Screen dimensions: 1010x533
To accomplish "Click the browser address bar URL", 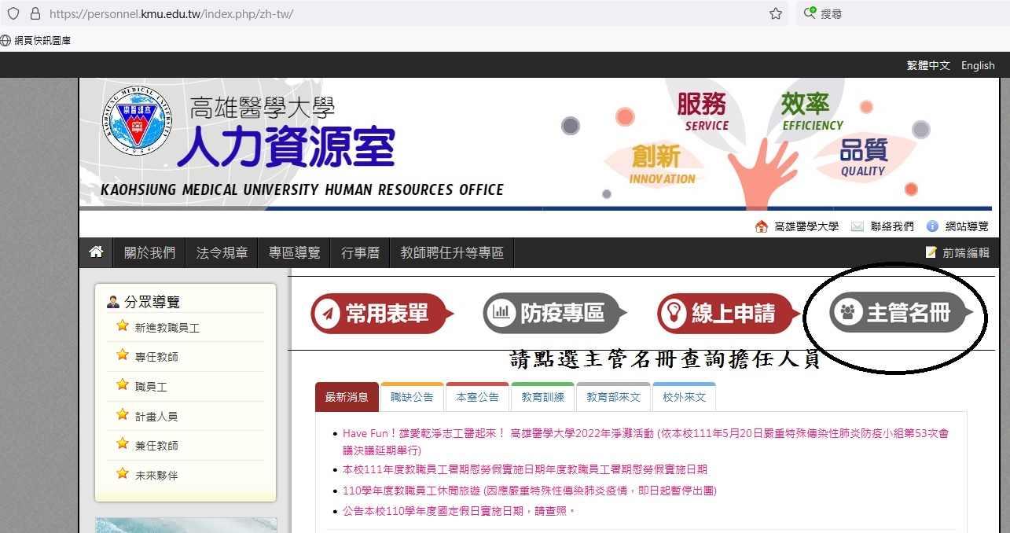I will [171, 14].
